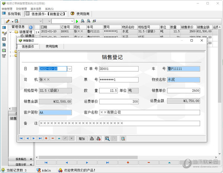223x173 pixels.
Task: Click the 客户简称 field showing AA
Action: coord(55,112)
